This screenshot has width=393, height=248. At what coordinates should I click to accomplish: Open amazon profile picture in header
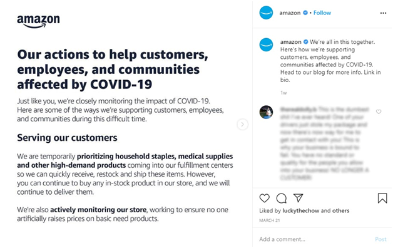pyautogui.click(x=266, y=13)
